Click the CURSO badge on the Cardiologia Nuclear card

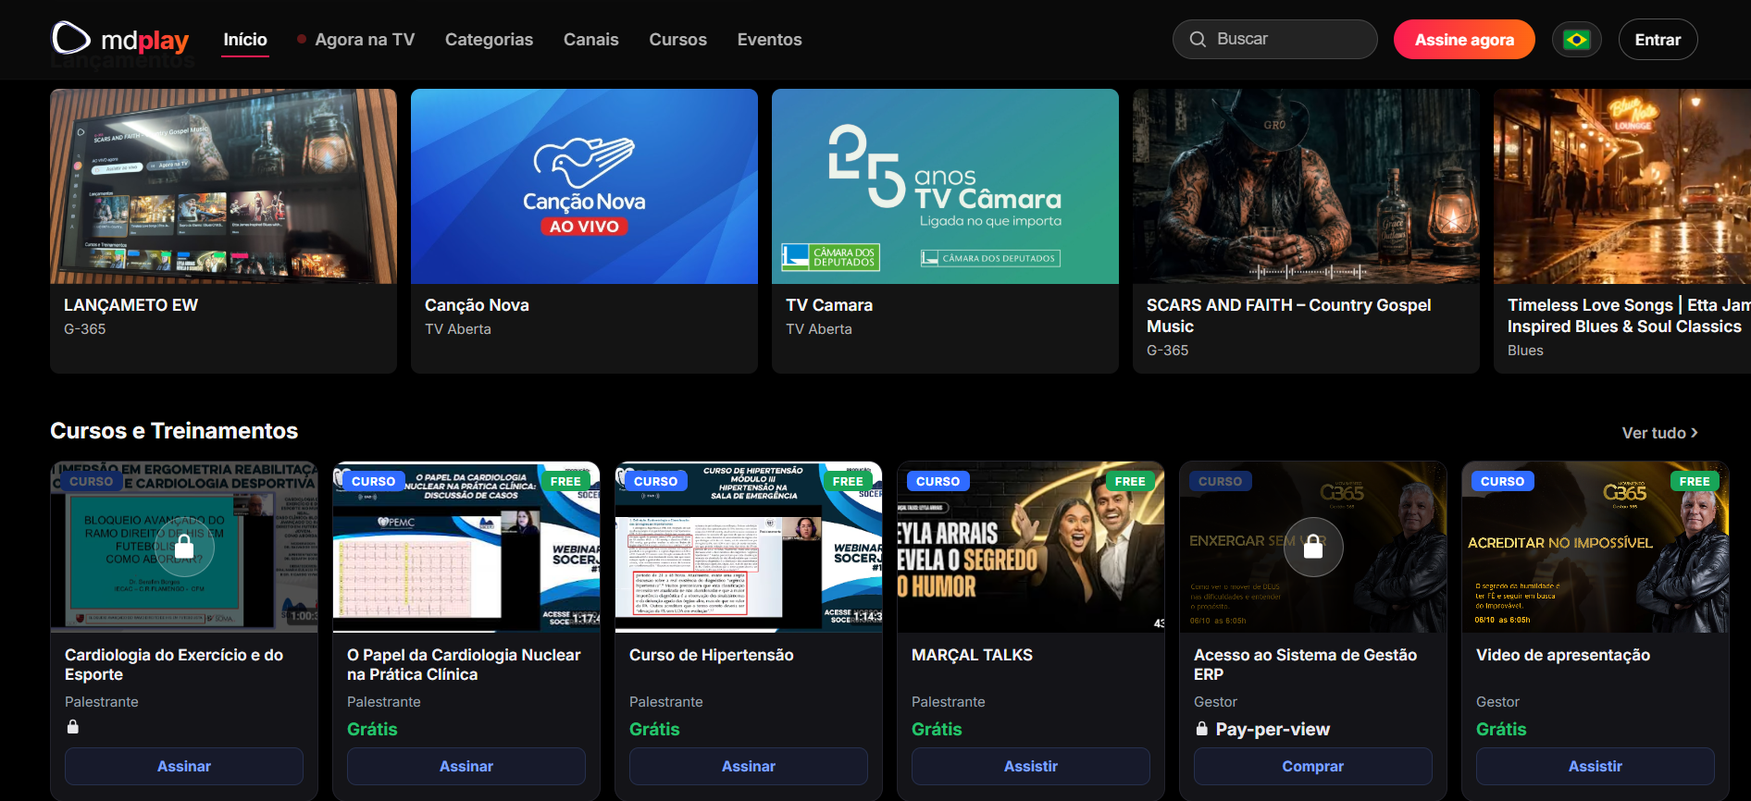(x=374, y=481)
